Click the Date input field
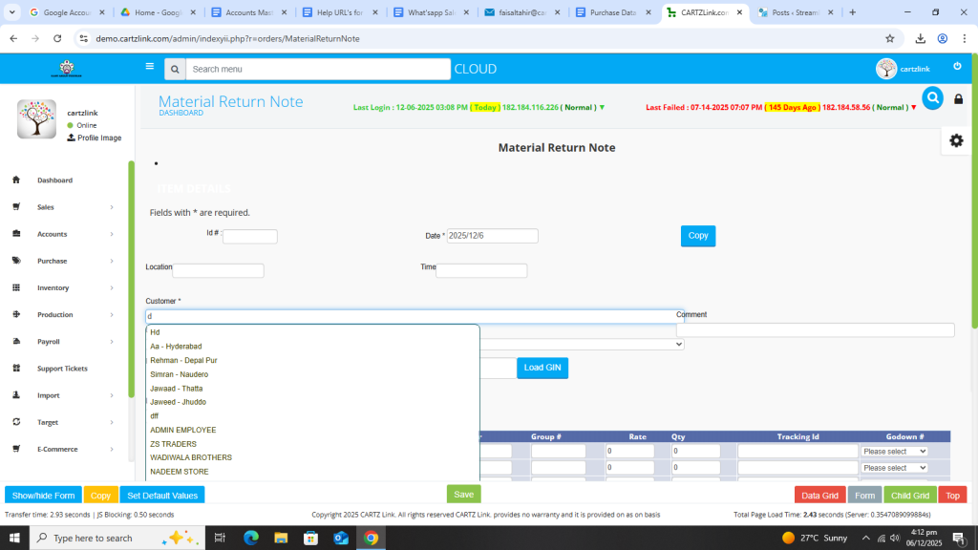The width and height of the screenshot is (978, 550). 492,236
